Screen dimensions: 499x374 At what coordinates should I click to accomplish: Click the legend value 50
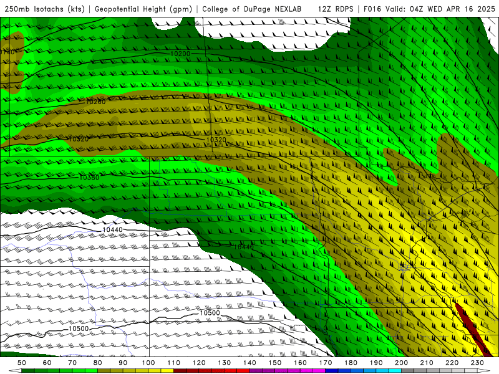point(22,363)
